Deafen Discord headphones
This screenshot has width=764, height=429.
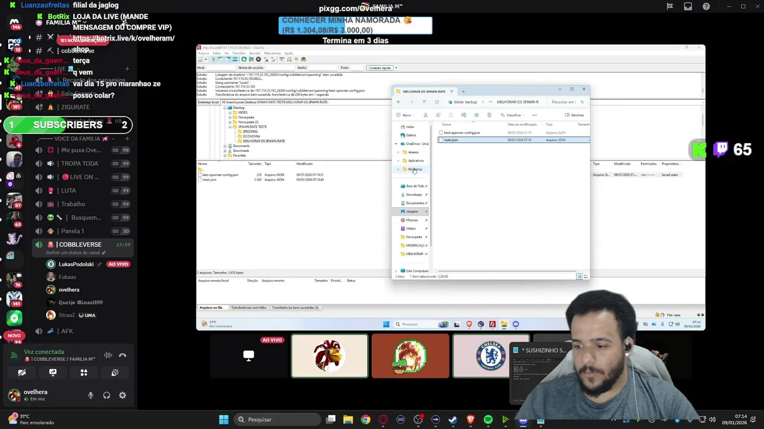pyautogui.click(x=106, y=395)
